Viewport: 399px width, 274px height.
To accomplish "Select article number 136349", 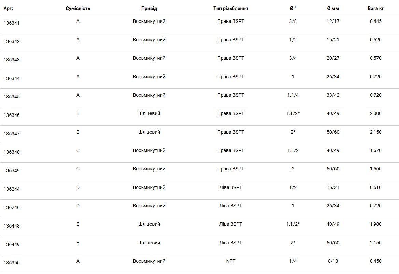I will (12, 170).
